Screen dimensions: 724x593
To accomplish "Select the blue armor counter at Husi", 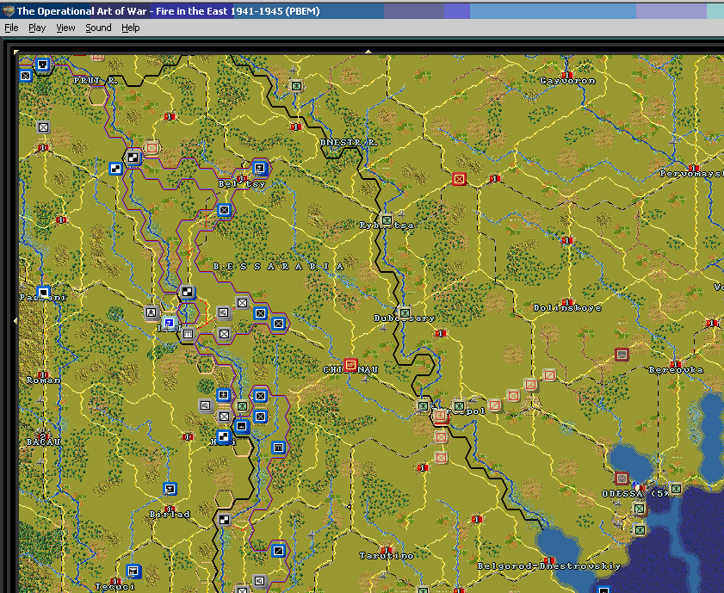I will tap(224, 436).
